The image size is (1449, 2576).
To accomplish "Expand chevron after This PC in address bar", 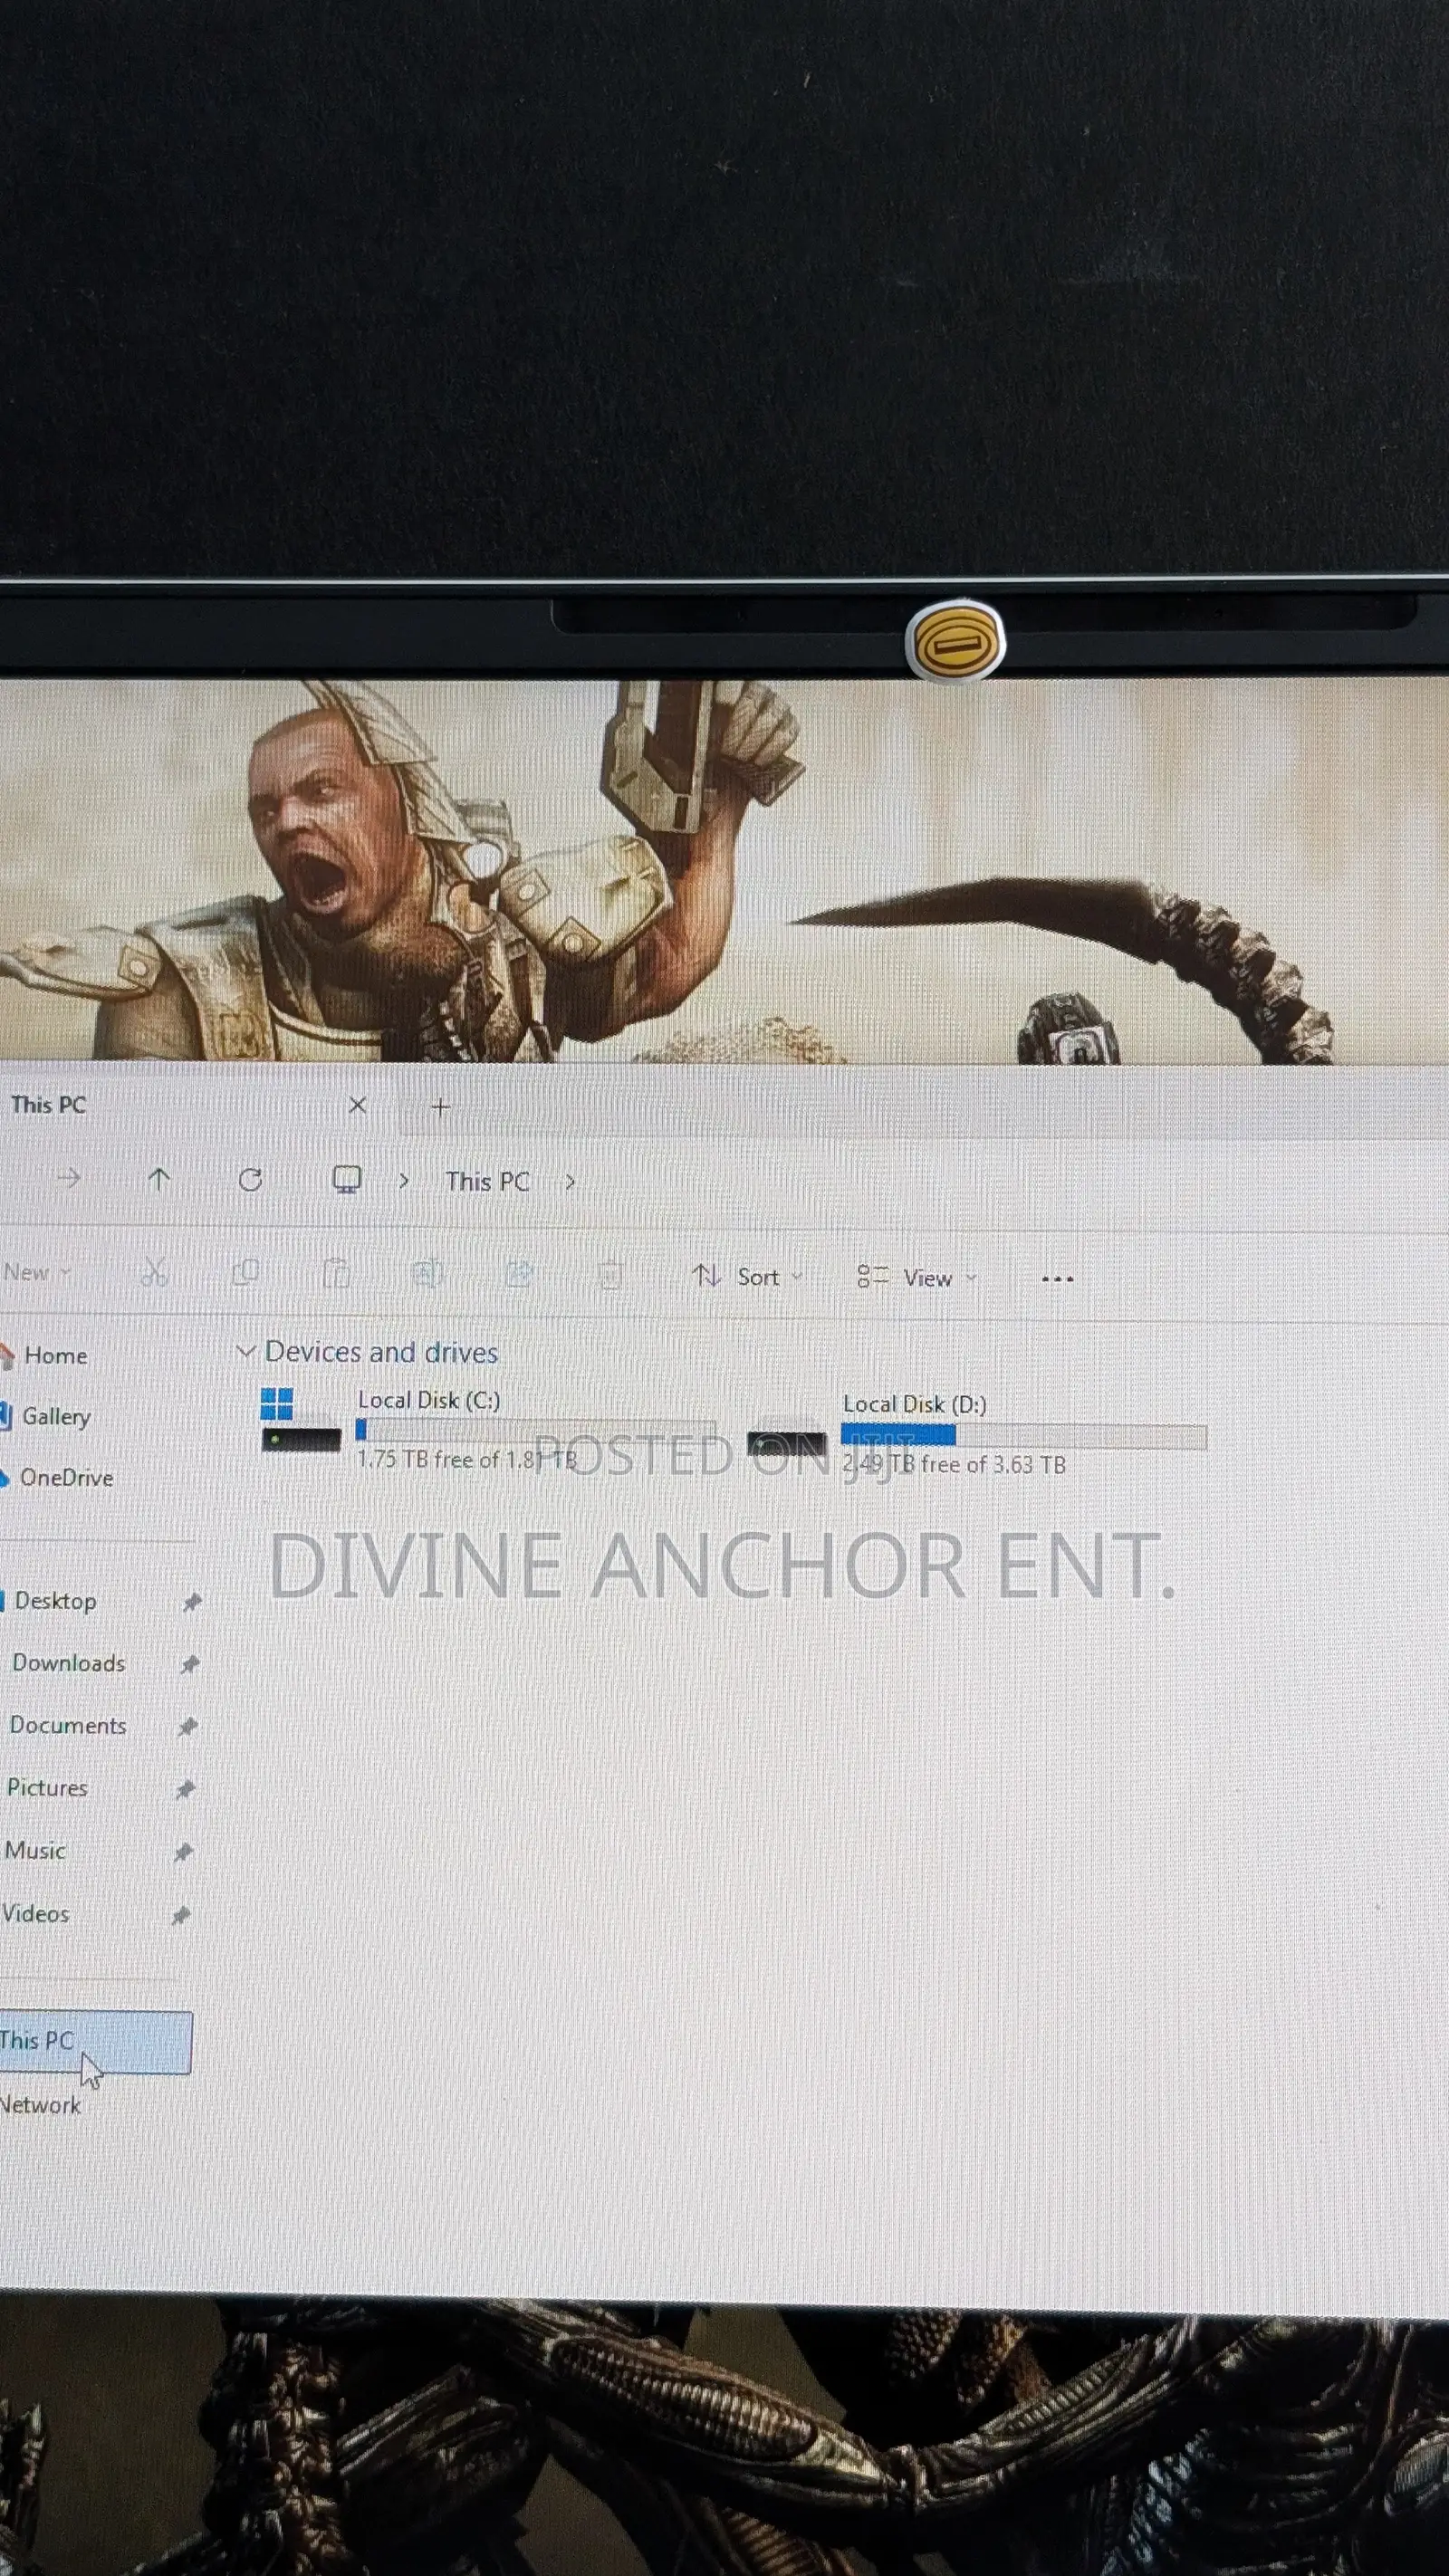I will click(x=570, y=1182).
